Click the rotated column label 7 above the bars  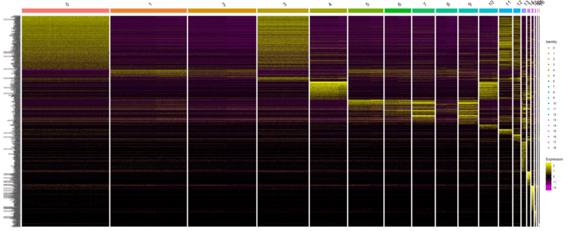(x=425, y=4)
